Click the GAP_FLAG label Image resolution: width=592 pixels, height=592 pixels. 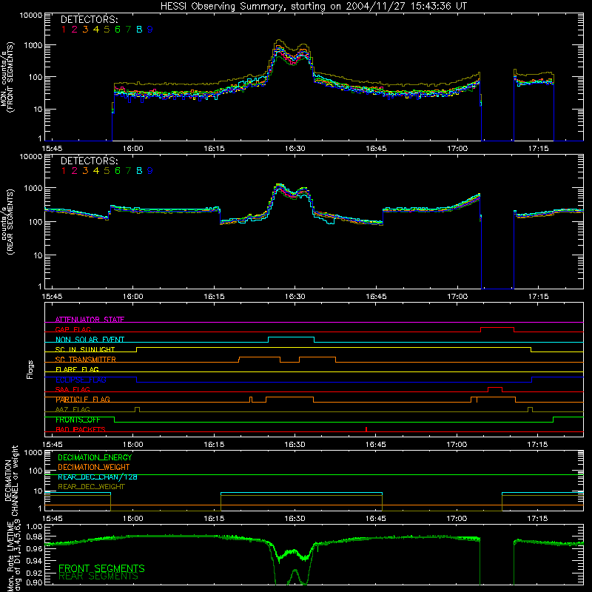pos(73,329)
